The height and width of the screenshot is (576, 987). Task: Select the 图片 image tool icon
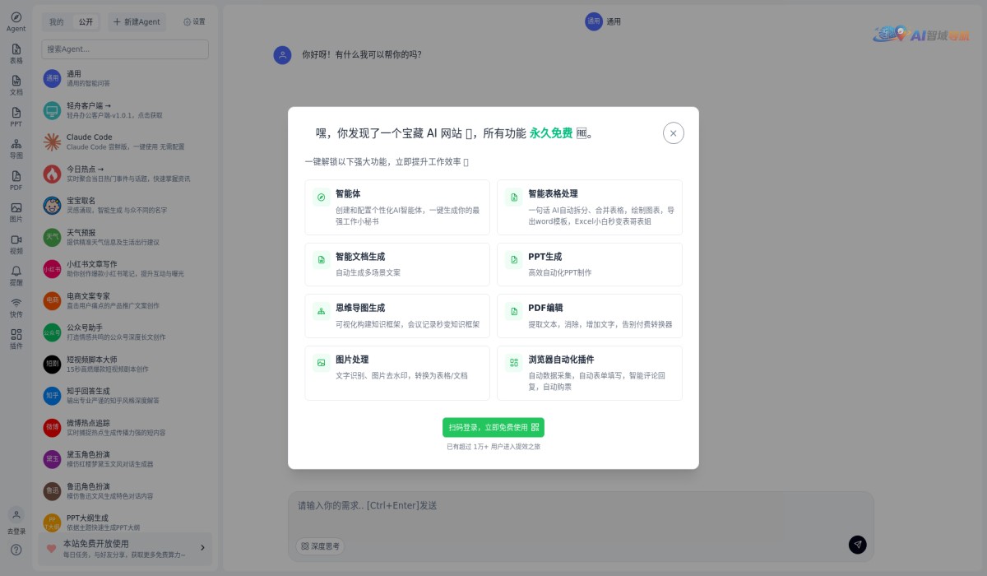point(16,213)
